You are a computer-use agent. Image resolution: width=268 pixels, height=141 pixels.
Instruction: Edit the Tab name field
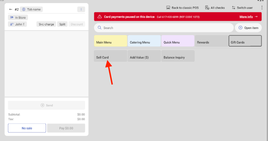[x=31, y=10]
